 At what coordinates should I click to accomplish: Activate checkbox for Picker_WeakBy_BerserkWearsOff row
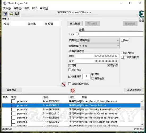click(13, 110)
